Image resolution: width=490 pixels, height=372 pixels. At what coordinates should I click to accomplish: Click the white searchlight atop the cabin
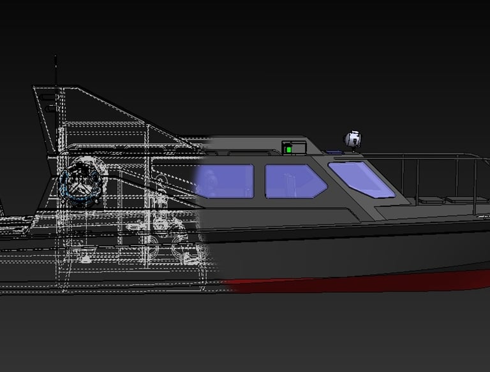[353, 139]
